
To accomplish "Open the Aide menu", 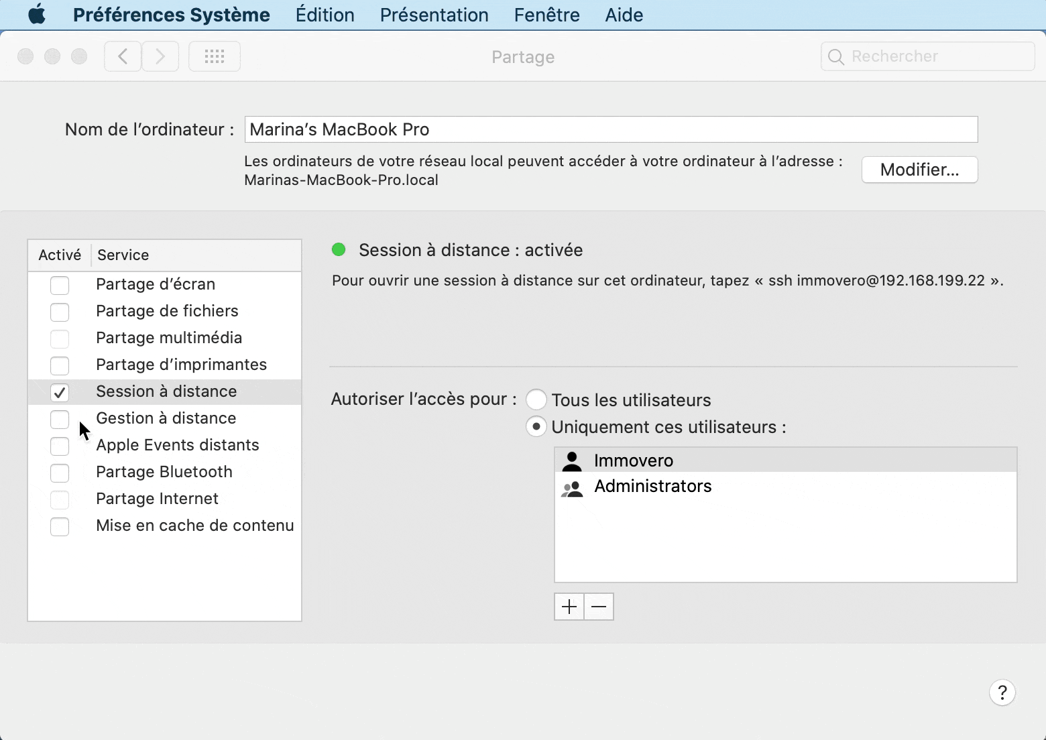I will [624, 15].
